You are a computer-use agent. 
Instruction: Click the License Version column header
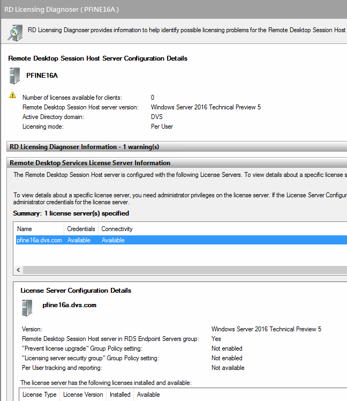click(x=83, y=395)
